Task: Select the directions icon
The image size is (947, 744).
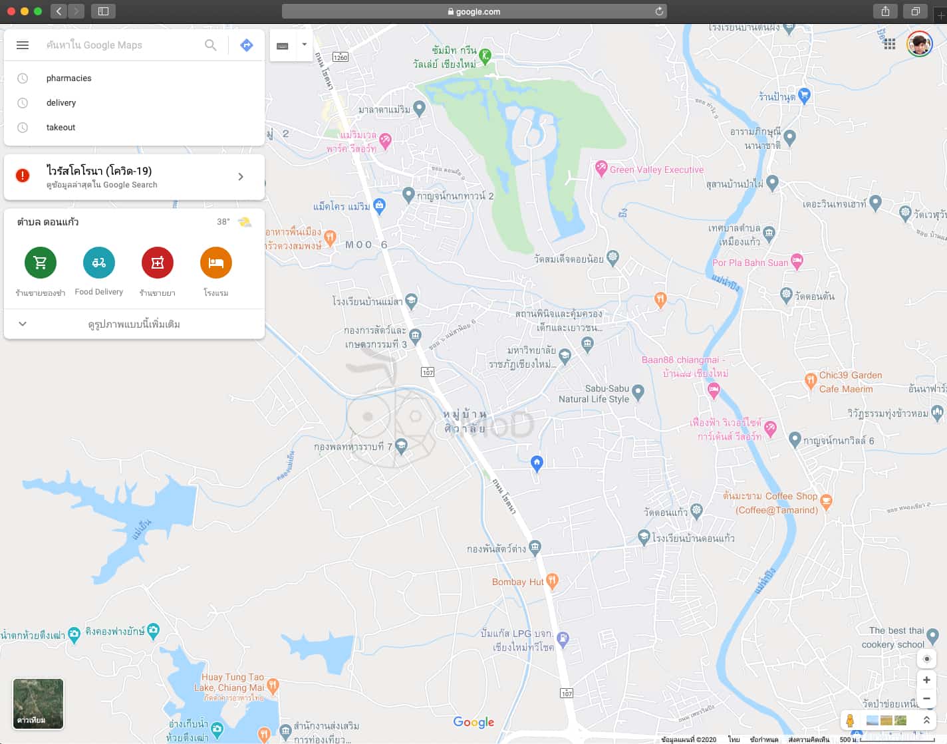Action: point(246,45)
